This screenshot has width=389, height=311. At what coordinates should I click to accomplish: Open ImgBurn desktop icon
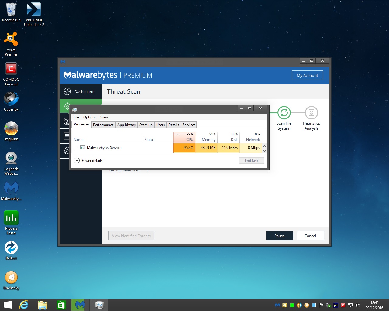(x=11, y=129)
